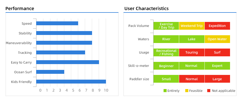The image size is (242, 101).
Task: Click the Large paddler size cell
Action: tap(217, 79)
